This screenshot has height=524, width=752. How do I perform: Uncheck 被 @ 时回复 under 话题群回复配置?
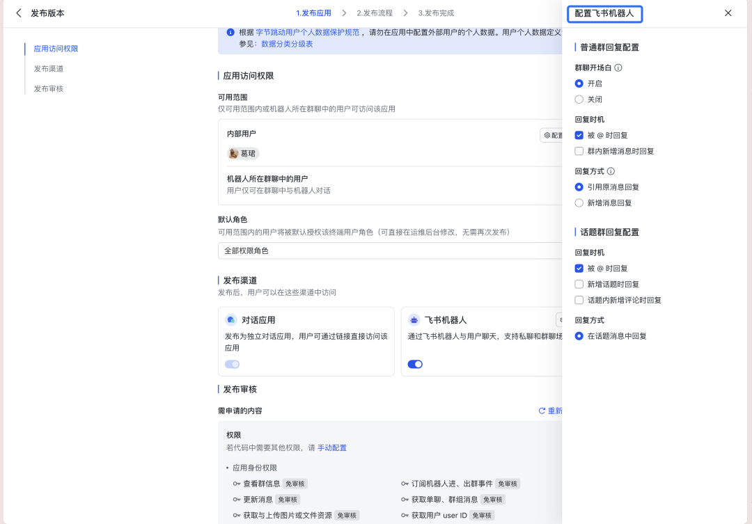tap(579, 269)
